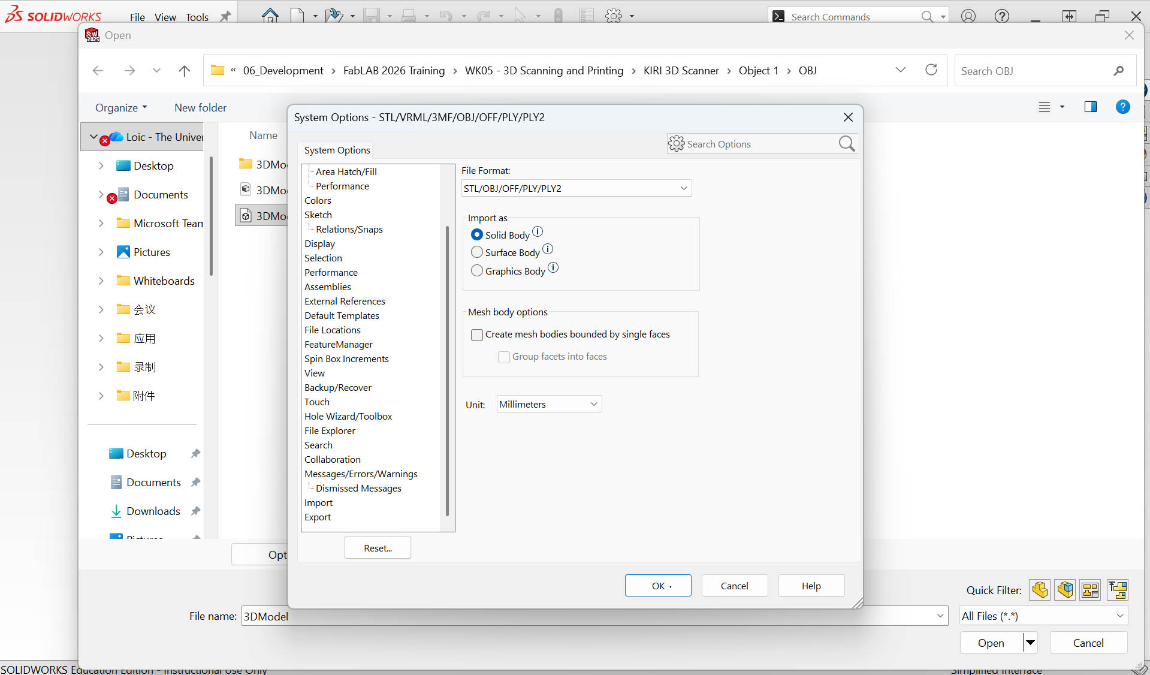This screenshot has height=675, width=1150.
Task: Go up one folder level in Open dialog
Action: 185,71
